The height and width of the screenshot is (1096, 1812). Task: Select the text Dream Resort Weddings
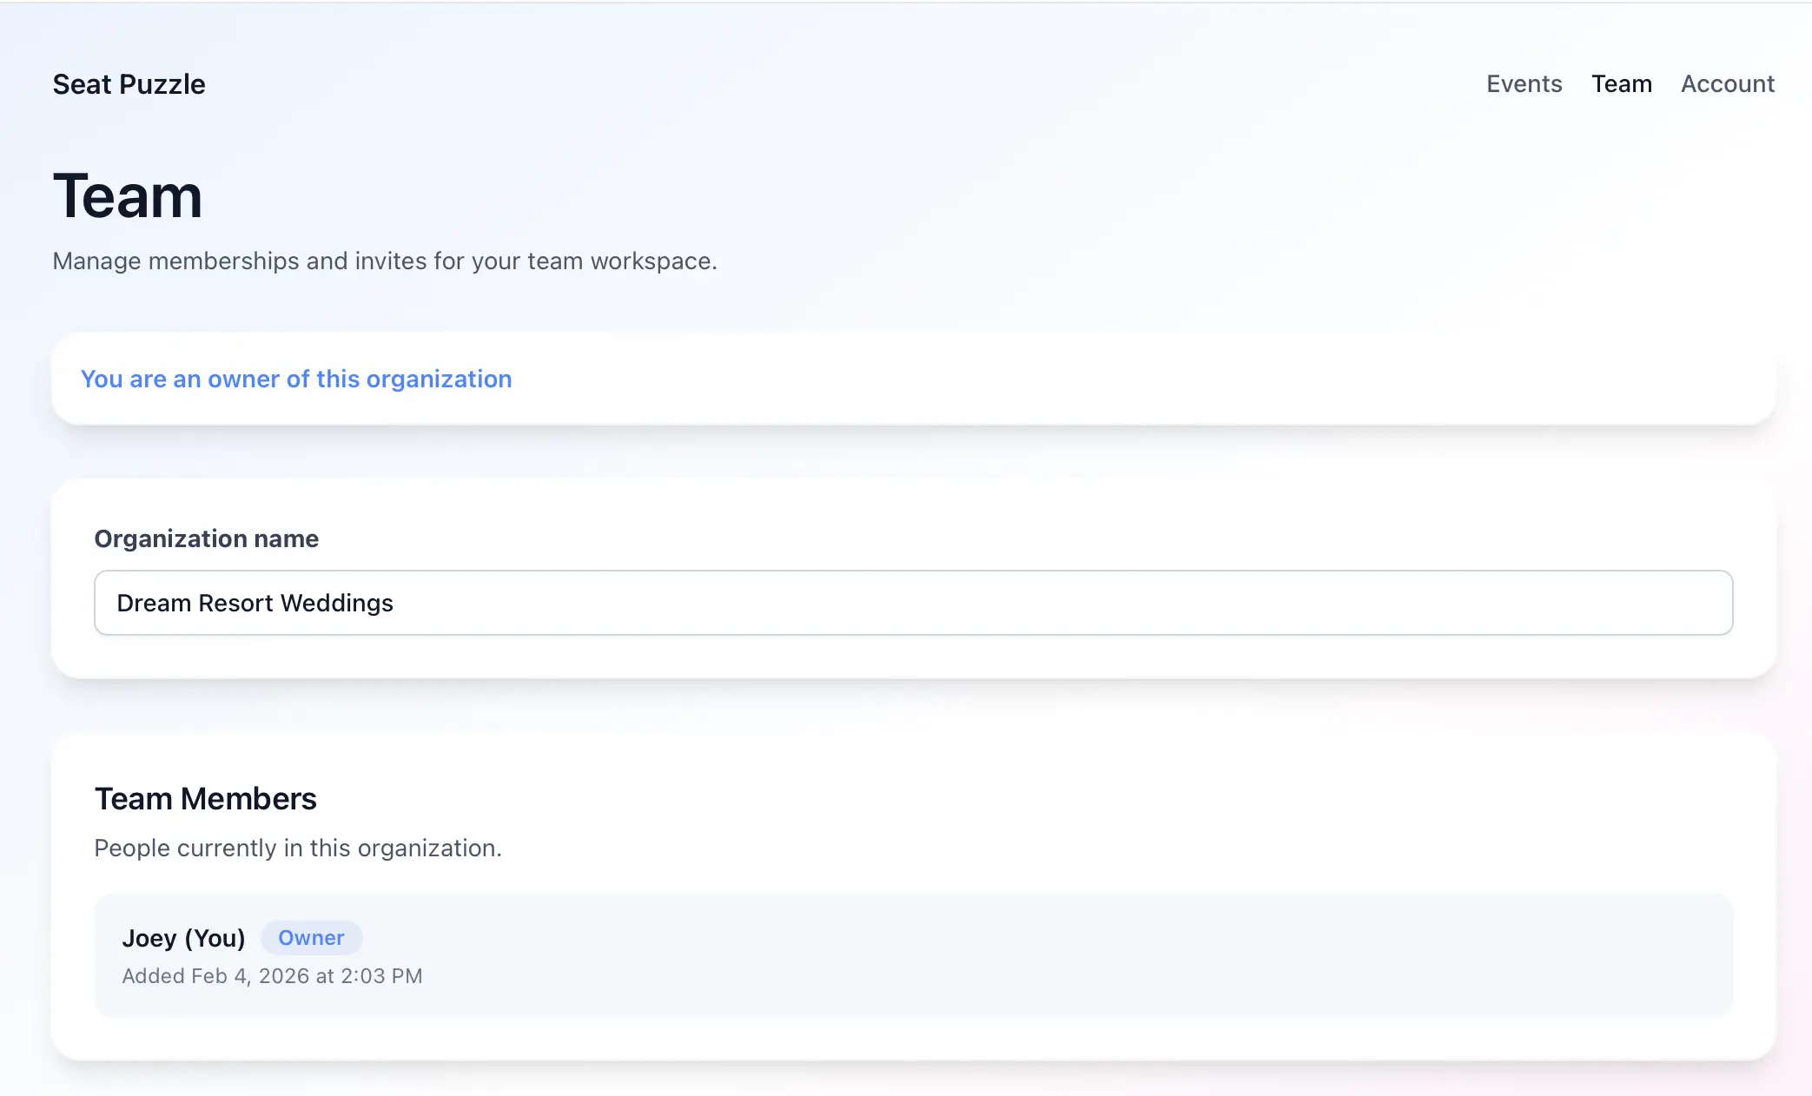click(255, 602)
